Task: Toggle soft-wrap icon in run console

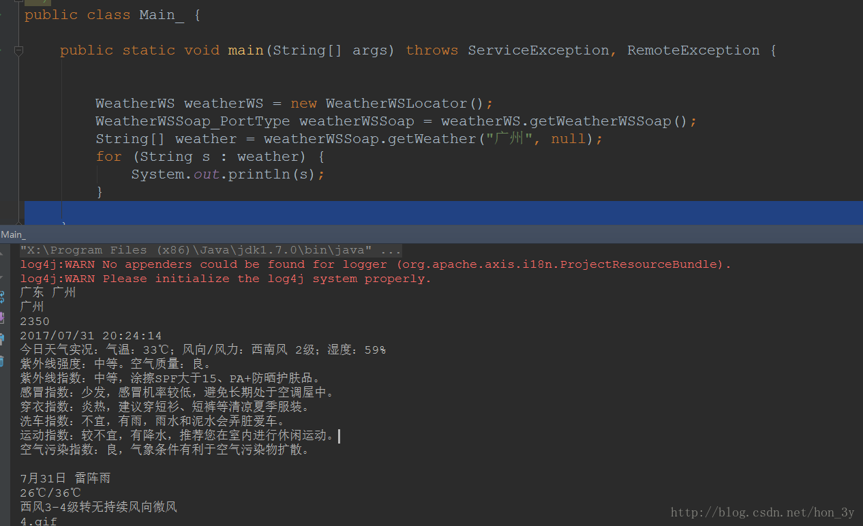Action: (2, 297)
